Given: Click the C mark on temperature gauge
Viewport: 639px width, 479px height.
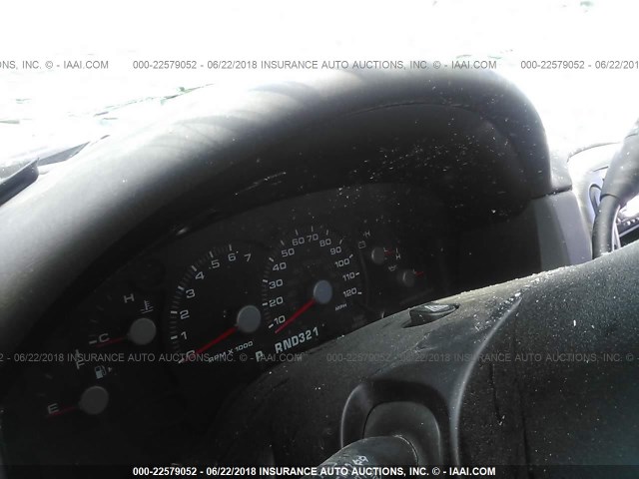Looking at the screenshot, I should point(103,338).
